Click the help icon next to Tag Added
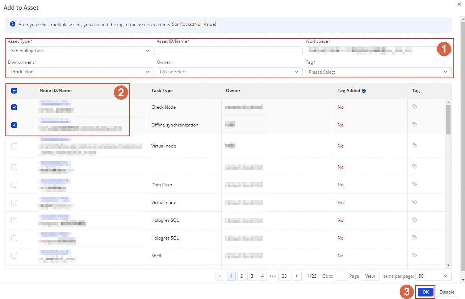 (x=364, y=91)
